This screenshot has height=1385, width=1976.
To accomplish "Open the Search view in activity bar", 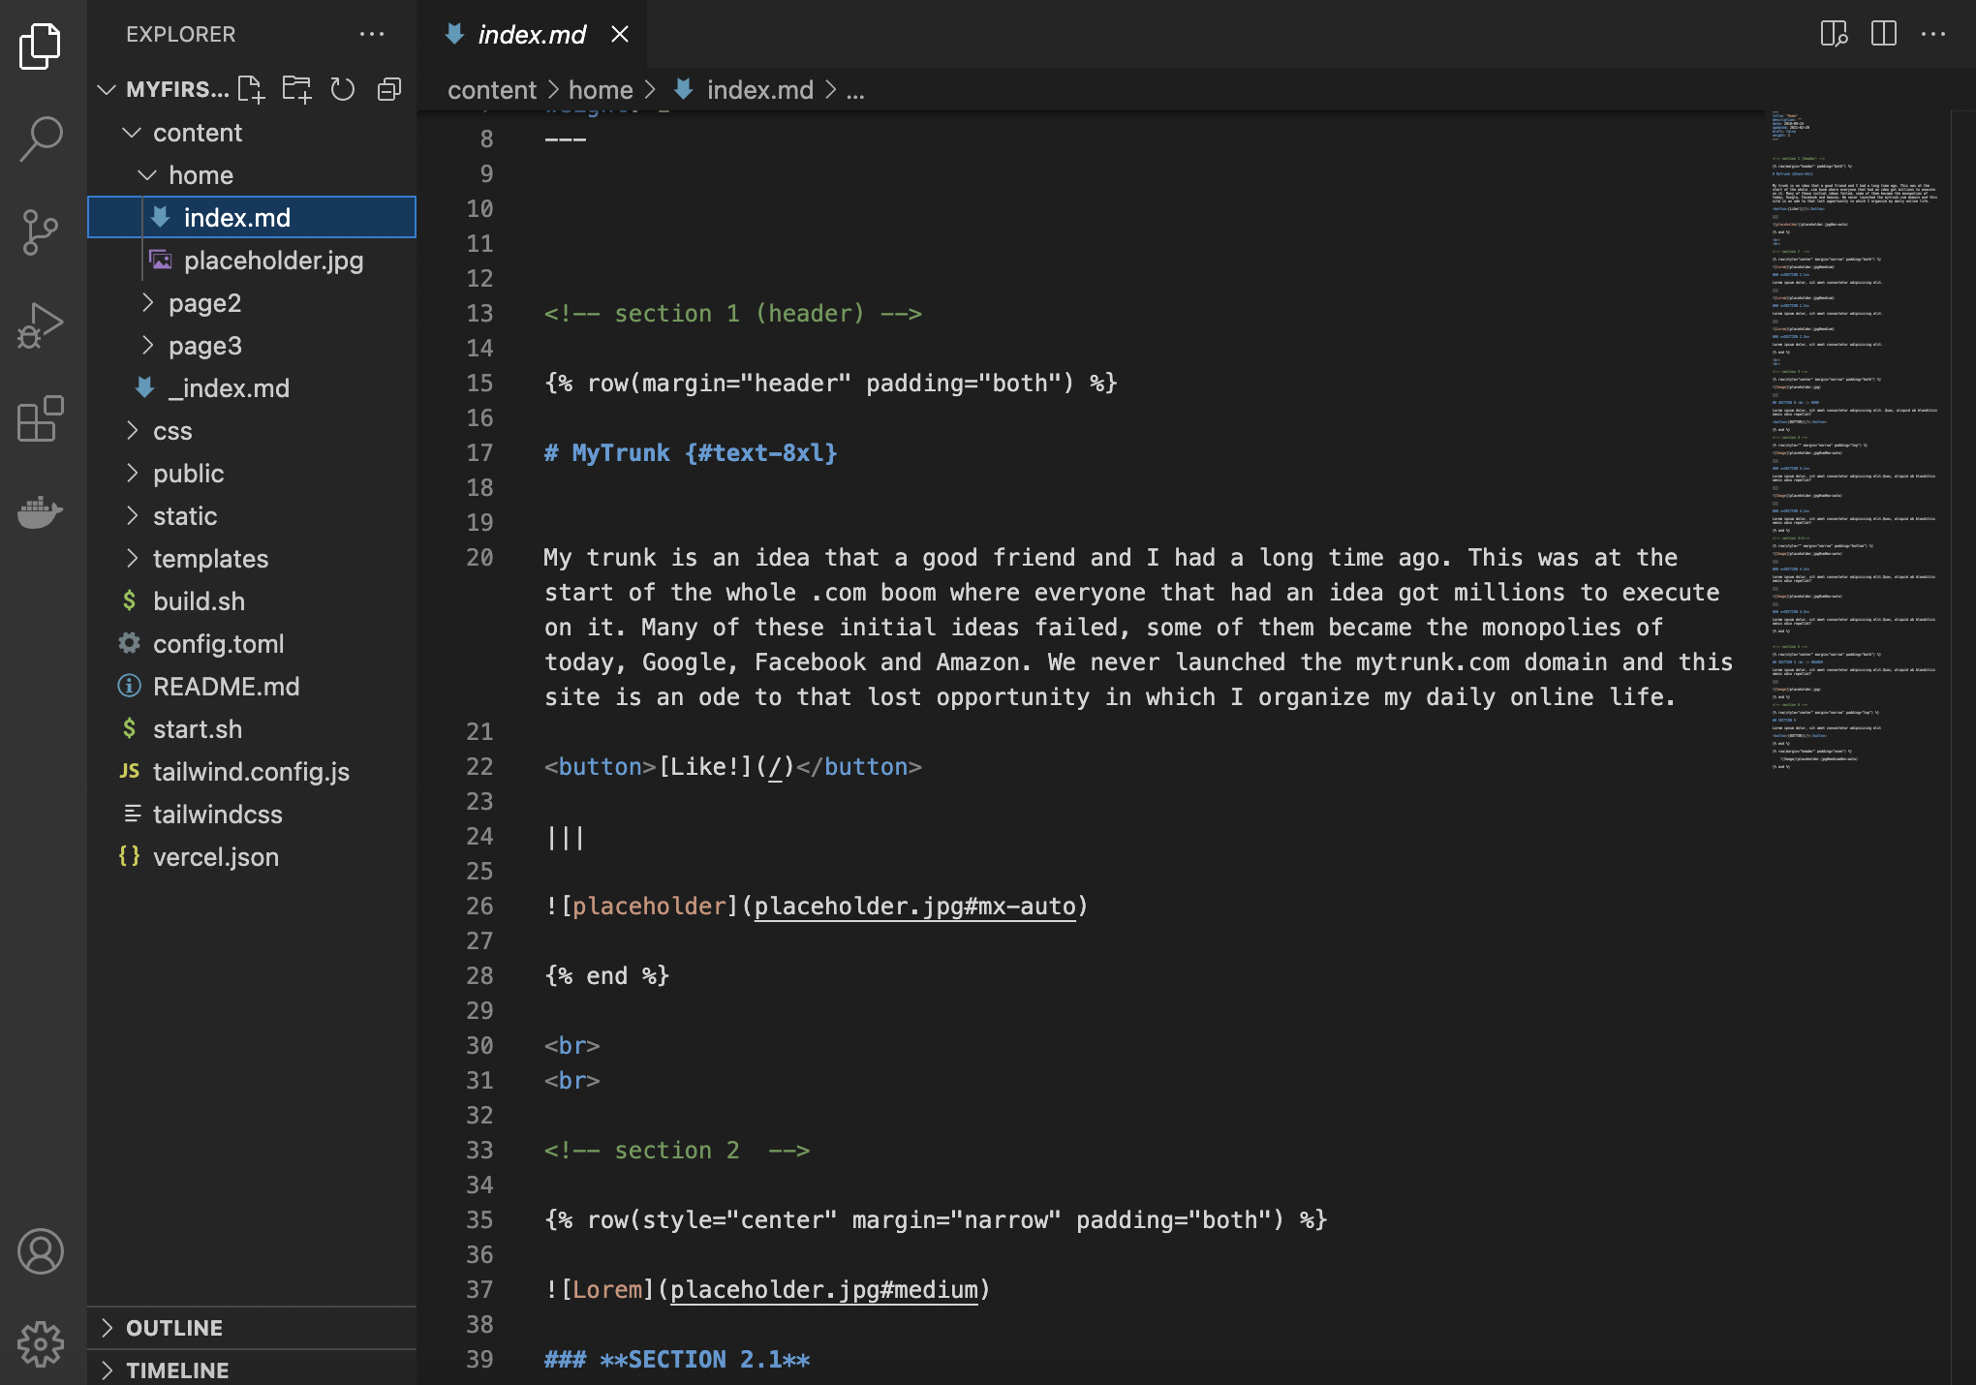I will (x=41, y=138).
